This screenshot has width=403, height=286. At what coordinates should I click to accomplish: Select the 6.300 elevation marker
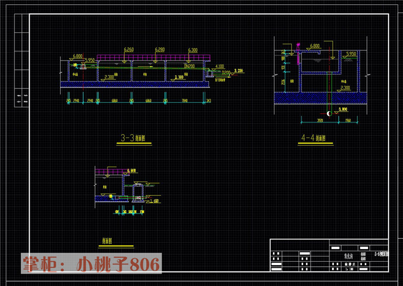193,50
